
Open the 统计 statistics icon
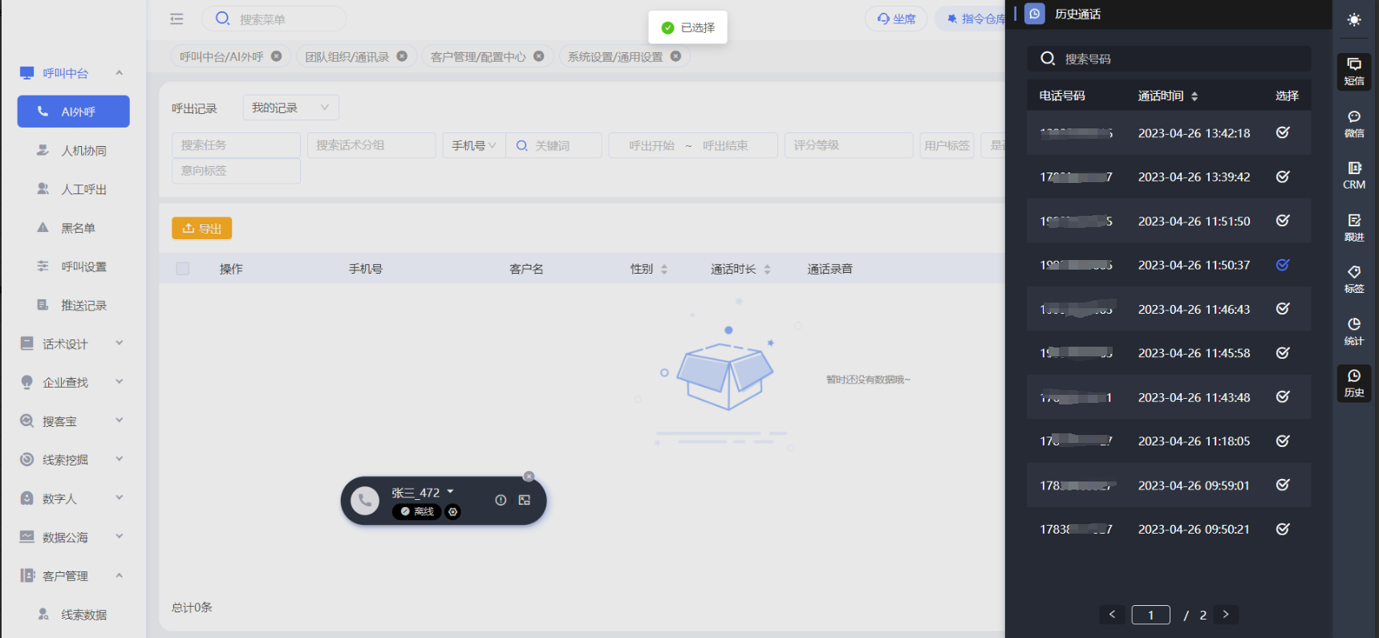pyautogui.click(x=1353, y=331)
